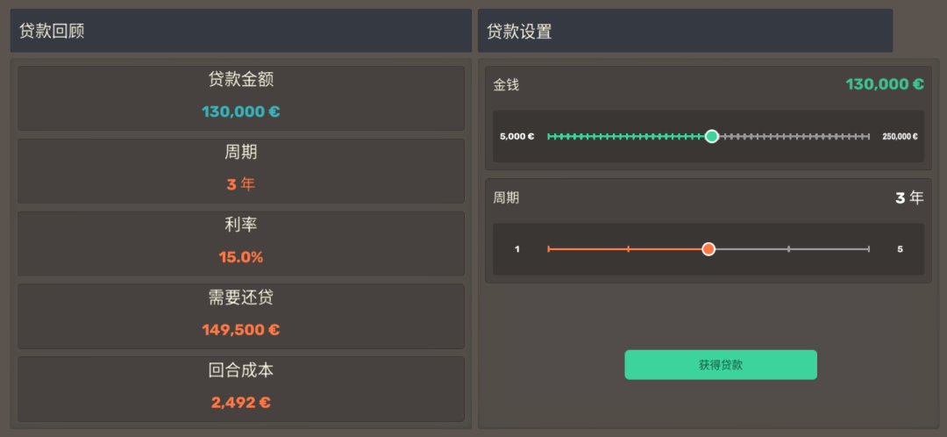Click the 回合成本 2,492 € card

(241, 389)
